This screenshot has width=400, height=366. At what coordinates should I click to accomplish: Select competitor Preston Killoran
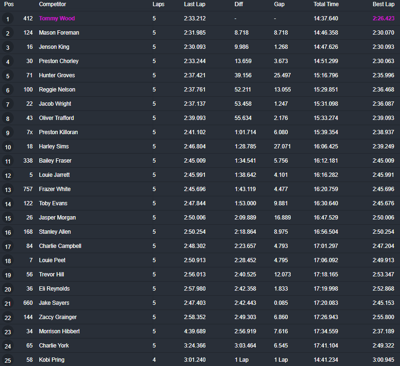58,132
